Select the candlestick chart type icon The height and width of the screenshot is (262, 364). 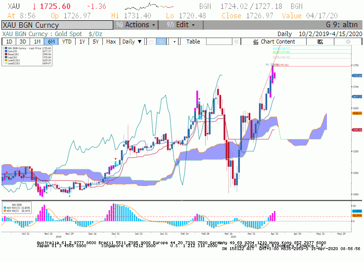(x=161, y=42)
